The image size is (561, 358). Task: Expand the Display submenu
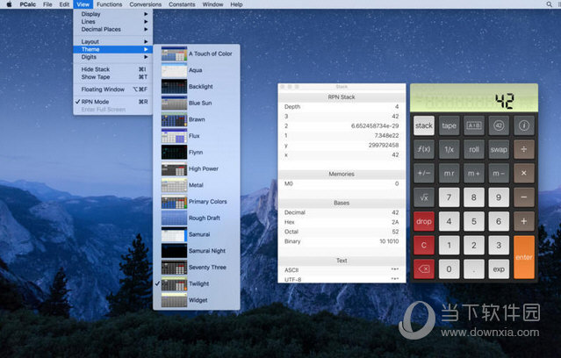click(x=112, y=14)
